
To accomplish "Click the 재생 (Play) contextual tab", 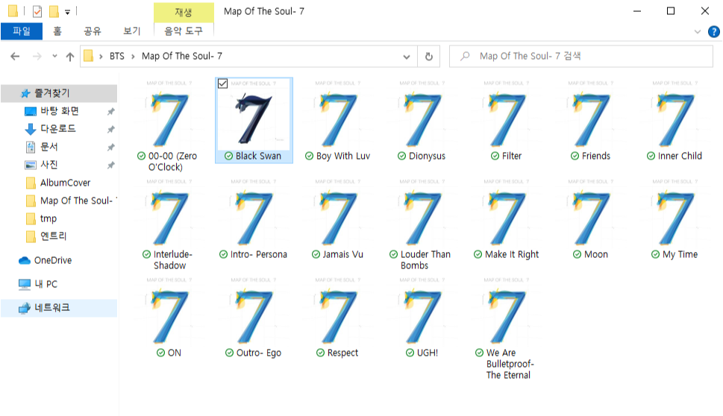I will click(x=184, y=12).
